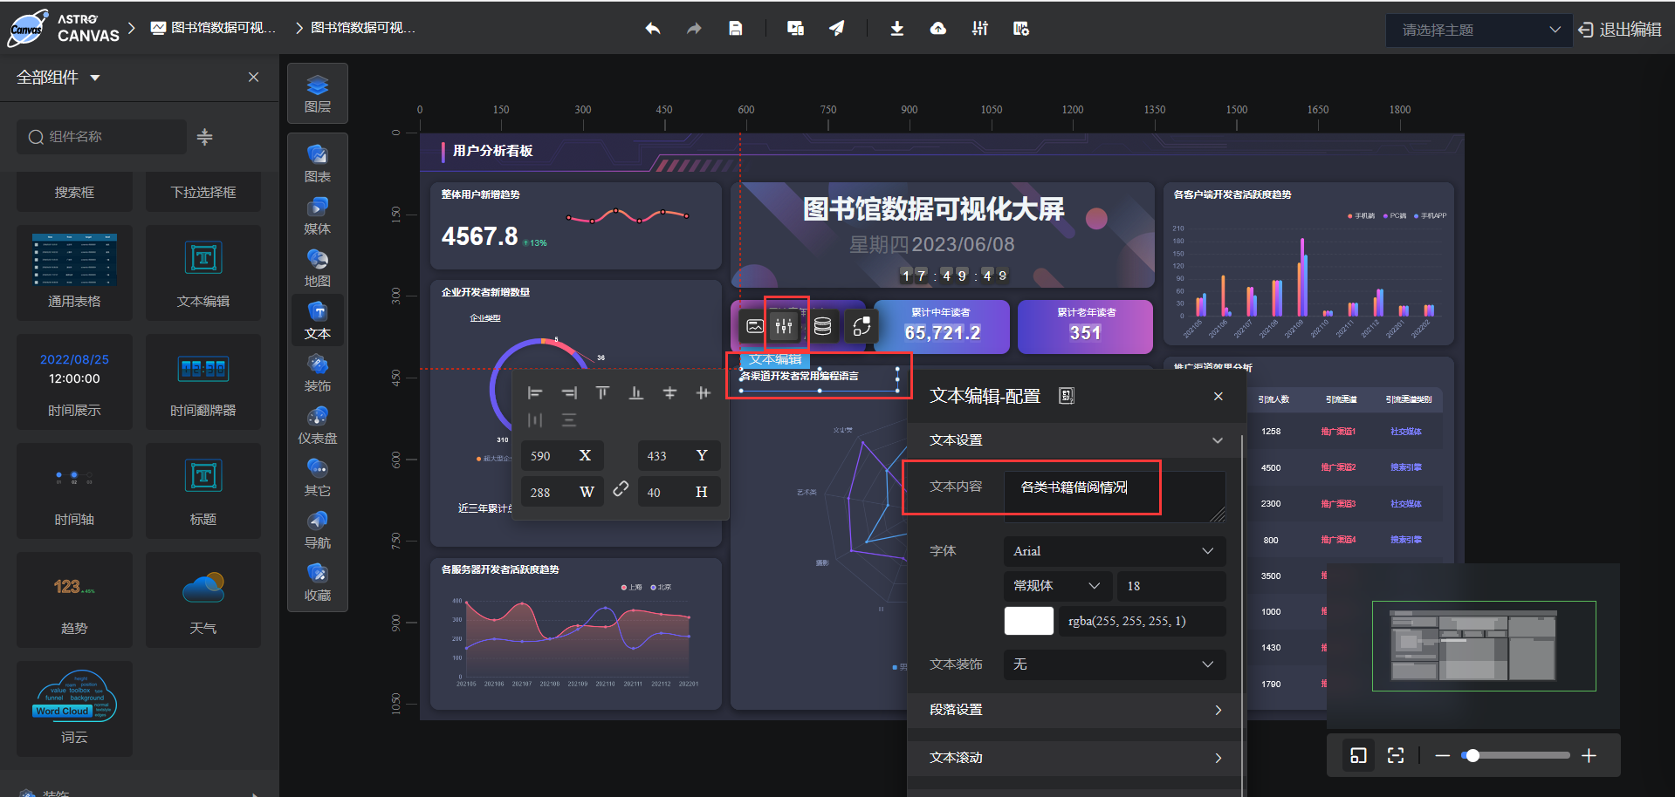
Task: Close the 文本编辑-配置 panel
Action: 1218,396
